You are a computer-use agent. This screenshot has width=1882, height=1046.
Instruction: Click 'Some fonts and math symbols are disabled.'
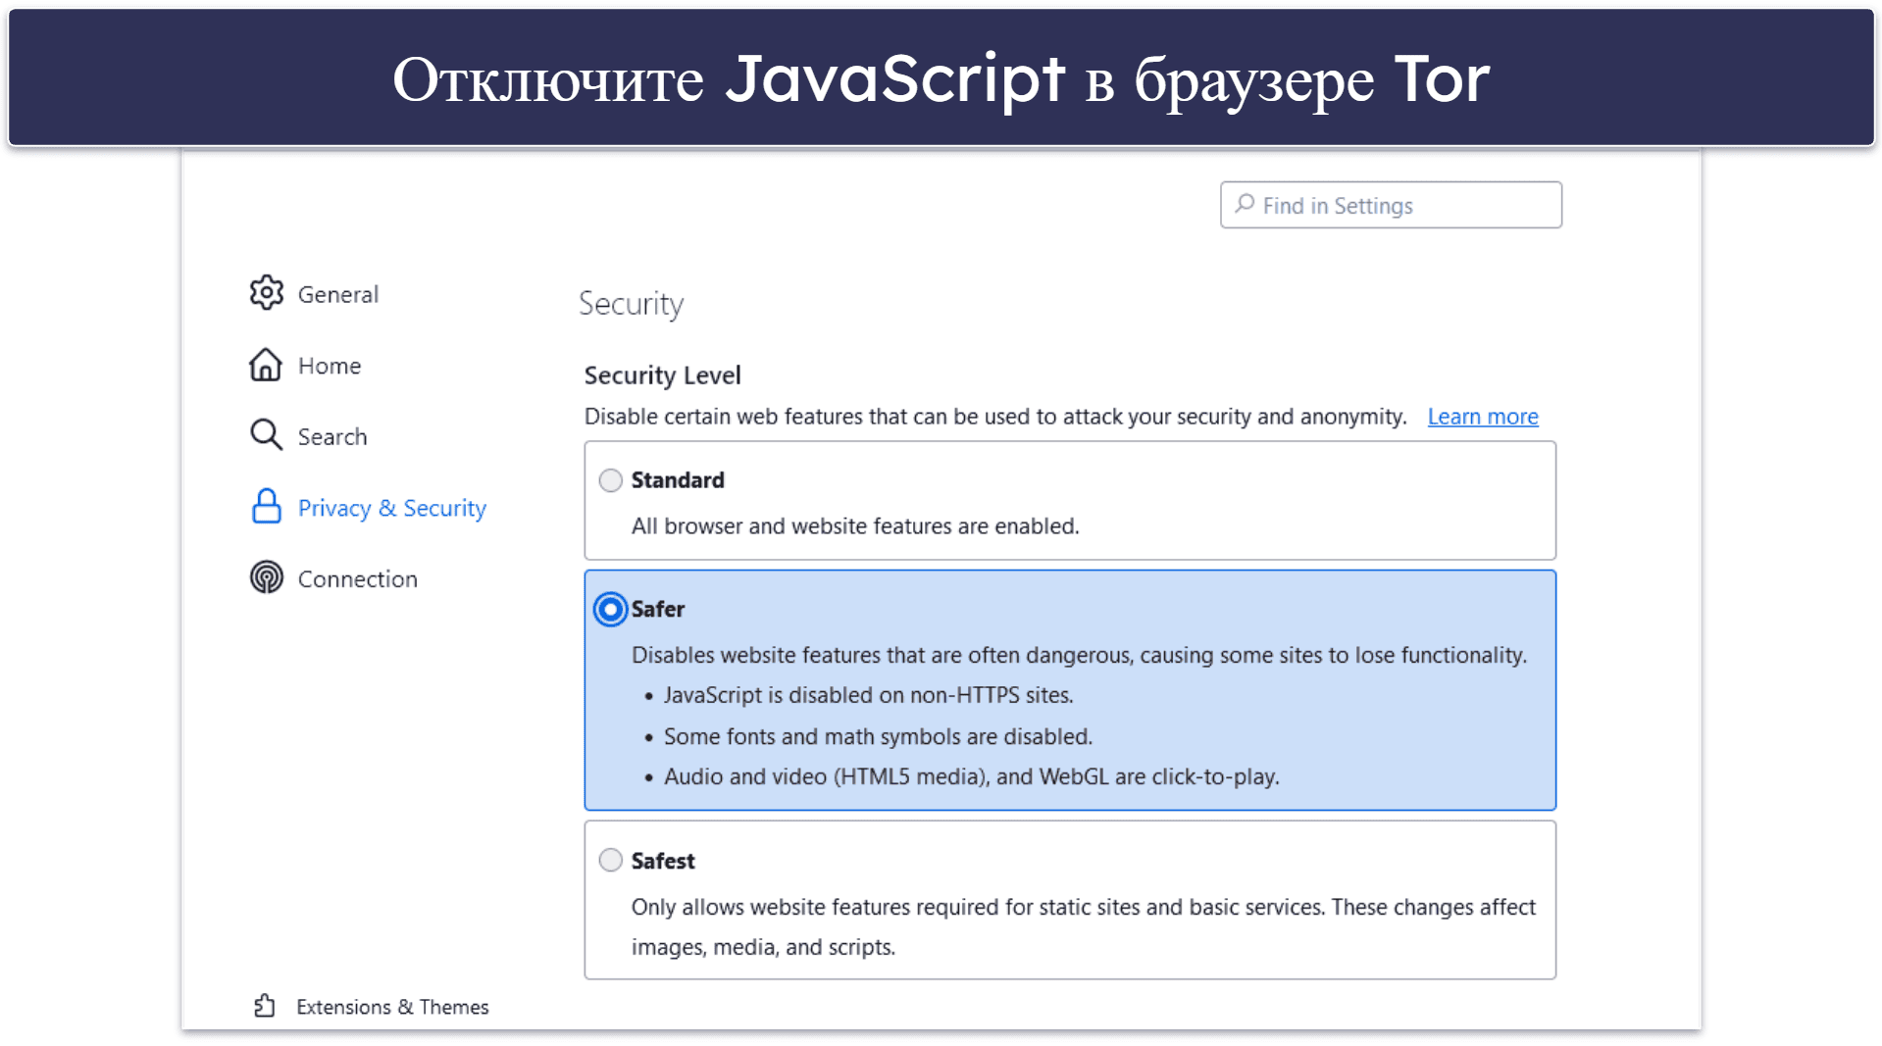[878, 736]
